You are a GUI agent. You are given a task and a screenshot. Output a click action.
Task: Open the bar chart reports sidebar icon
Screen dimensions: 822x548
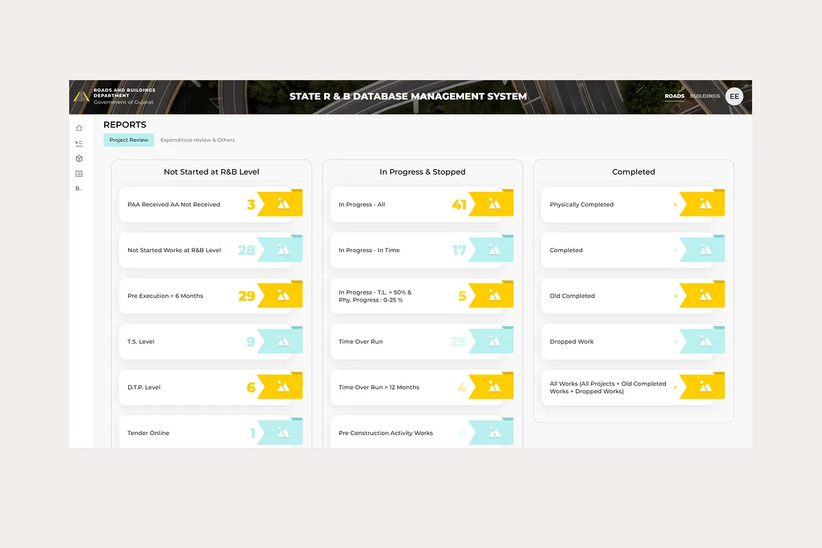click(79, 173)
